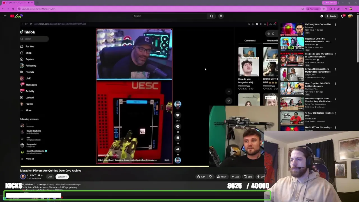Viewport: 359px width, 202px height.
Task: Open the Chrome three-dot menu
Action: point(356,9)
